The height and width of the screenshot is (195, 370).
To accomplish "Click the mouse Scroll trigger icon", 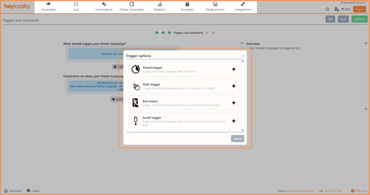I will [x=135, y=120].
